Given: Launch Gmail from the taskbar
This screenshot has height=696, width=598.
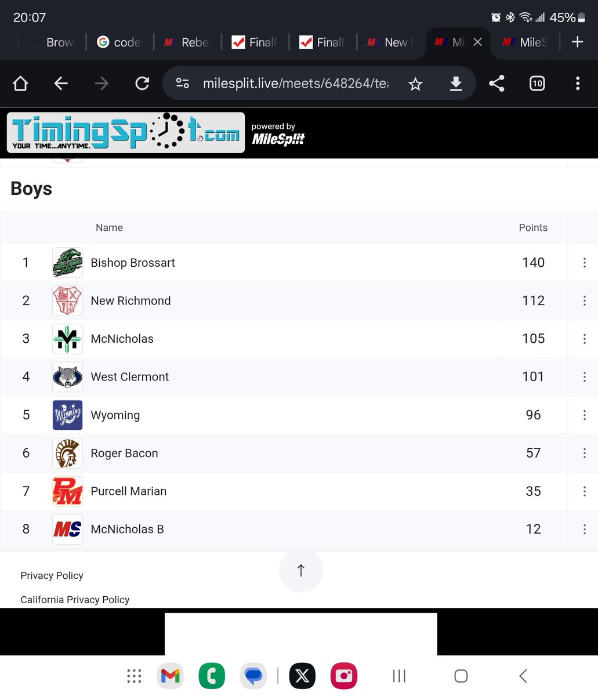Looking at the screenshot, I should (170, 676).
